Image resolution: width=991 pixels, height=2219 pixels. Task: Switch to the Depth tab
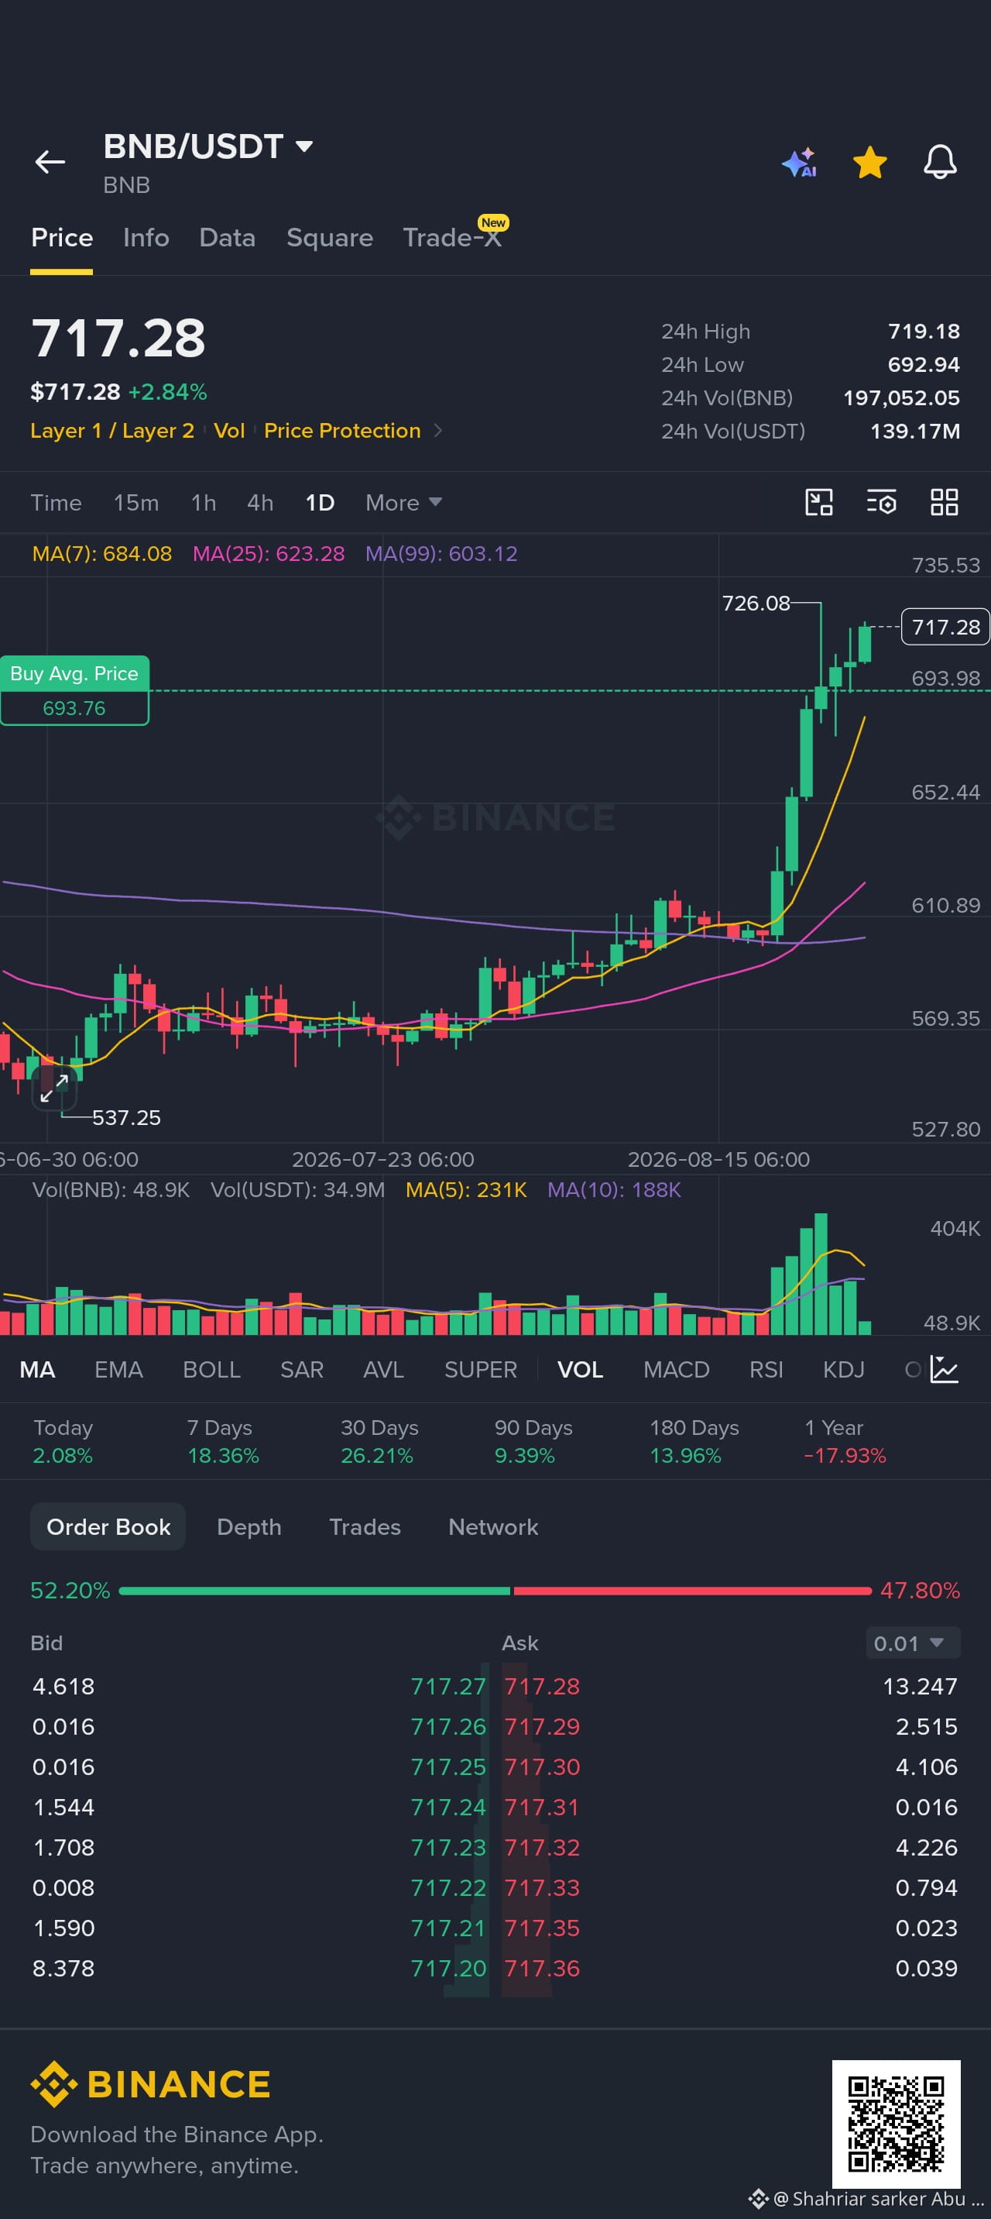[249, 1526]
